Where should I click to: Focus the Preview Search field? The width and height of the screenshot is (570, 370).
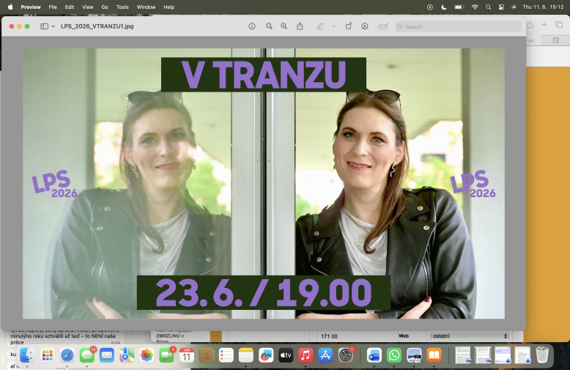[x=459, y=26]
